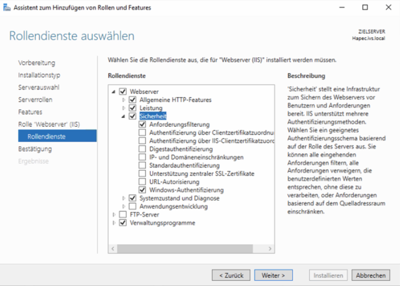Viewport: 400px width, 286px height.
Task: Collapse the Sicherheit node arrow
Action: (123, 117)
